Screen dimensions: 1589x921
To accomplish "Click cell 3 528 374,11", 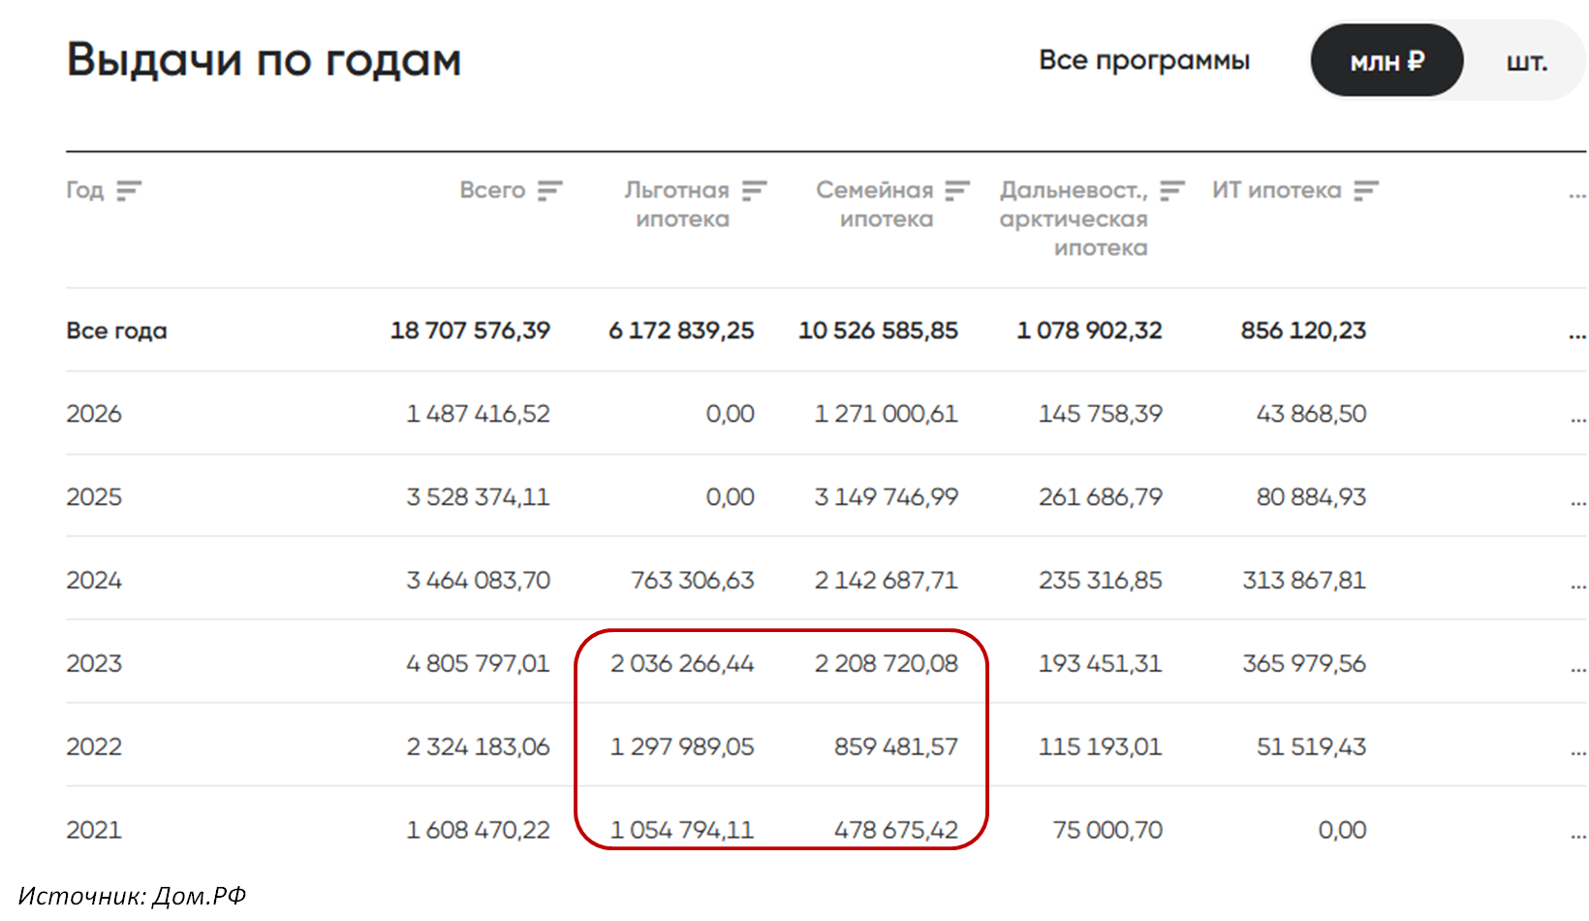I will click(478, 497).
